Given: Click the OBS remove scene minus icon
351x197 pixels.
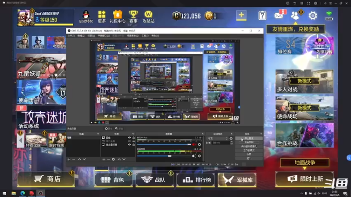Looking at the screenshot, I should 74,159.
